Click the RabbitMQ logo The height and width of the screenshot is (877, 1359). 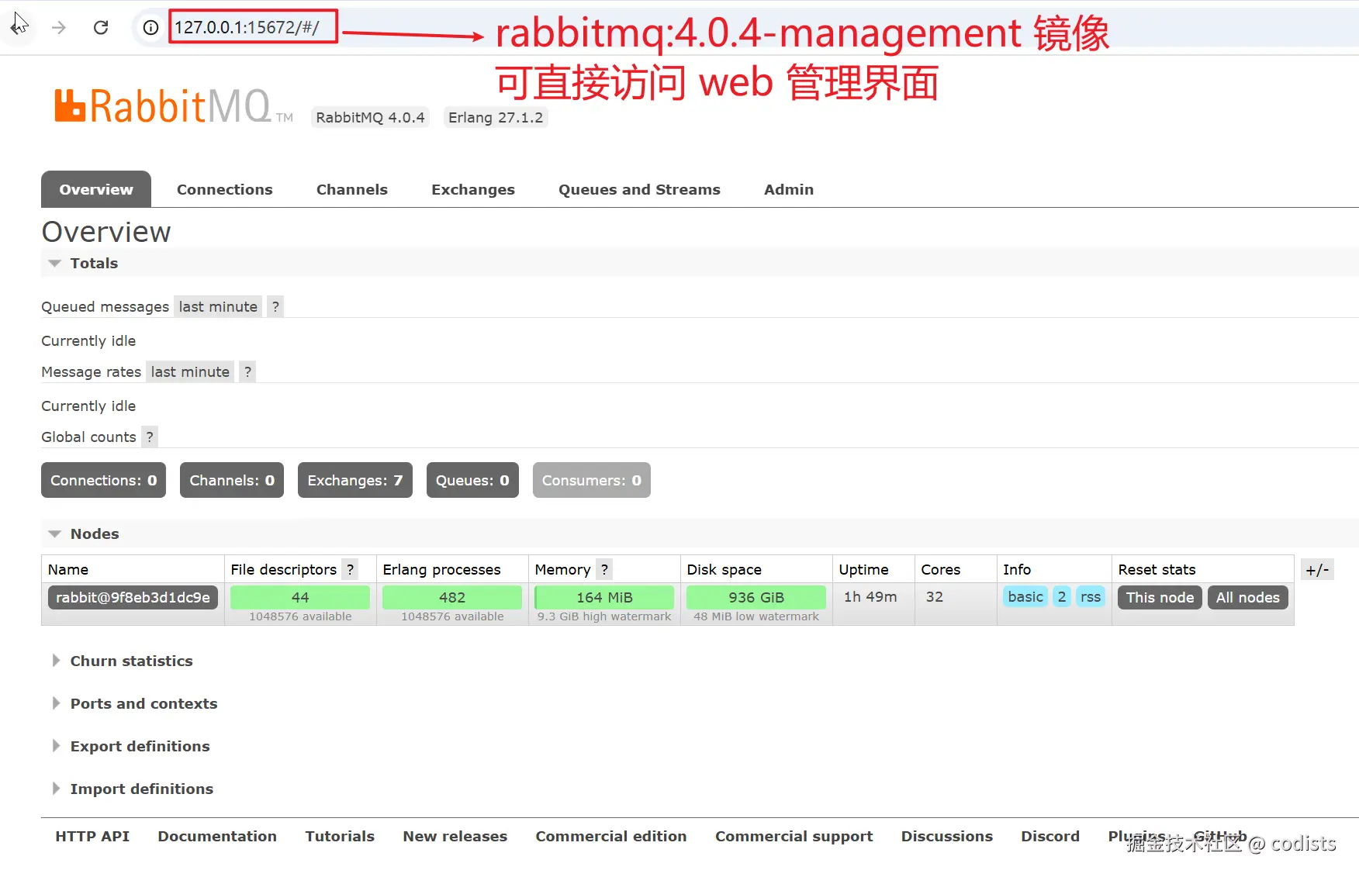173,106
